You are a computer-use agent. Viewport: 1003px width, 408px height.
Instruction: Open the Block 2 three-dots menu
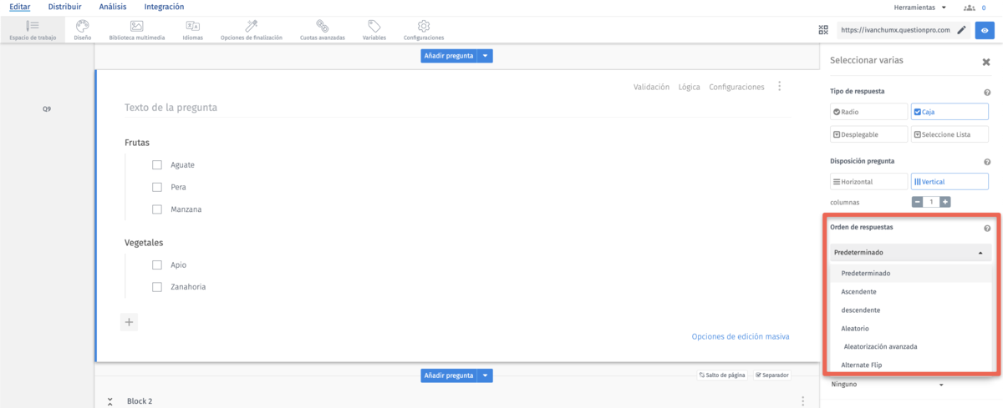coord(803,401)
